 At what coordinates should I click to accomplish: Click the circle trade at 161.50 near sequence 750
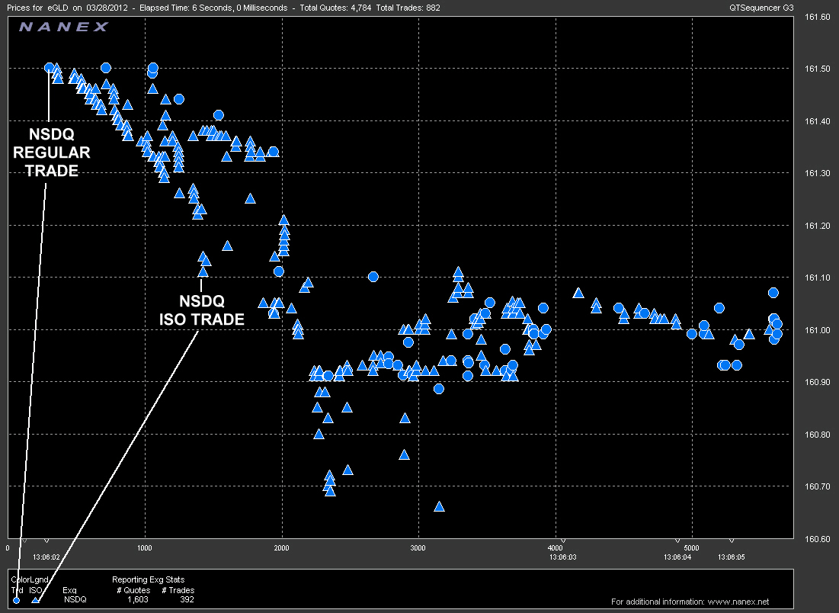106,67
